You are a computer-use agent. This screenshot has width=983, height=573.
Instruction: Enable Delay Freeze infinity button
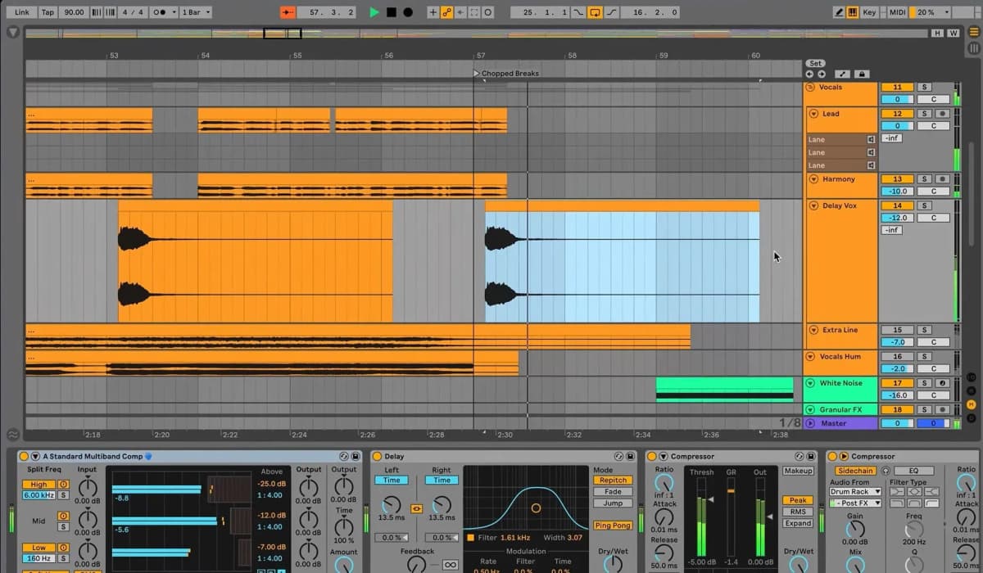tap(450, 565)
